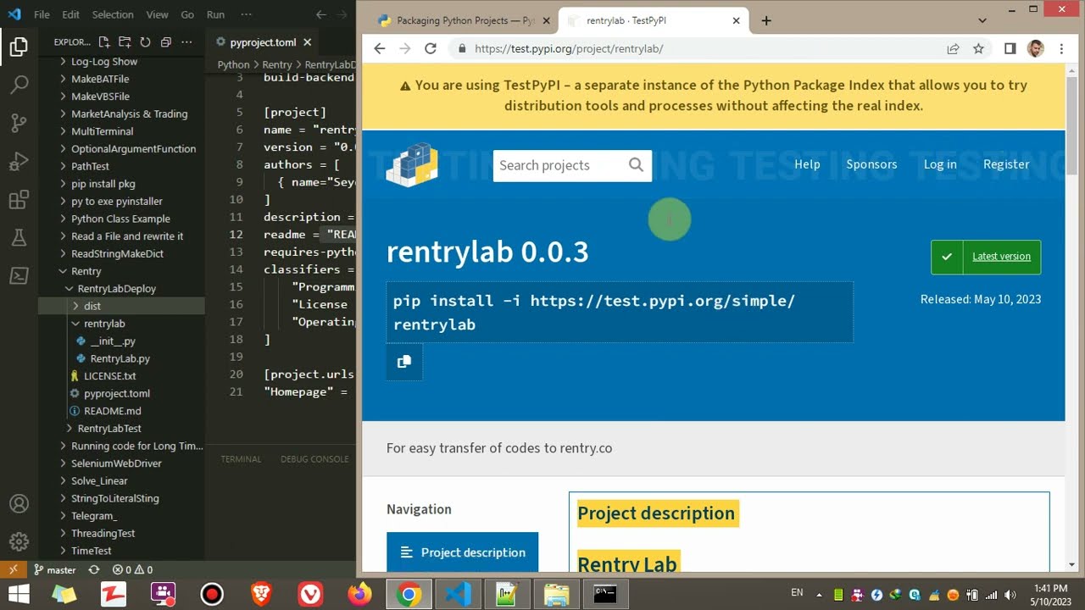Viewport: 1085px width, 610px height.
Task: Close the pyproject.toml editor tab
Action: 307,42
